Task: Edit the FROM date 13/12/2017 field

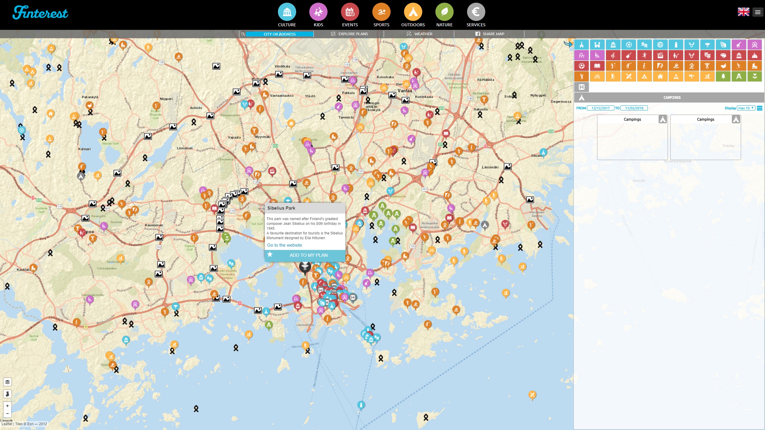Action: point(600,108)
